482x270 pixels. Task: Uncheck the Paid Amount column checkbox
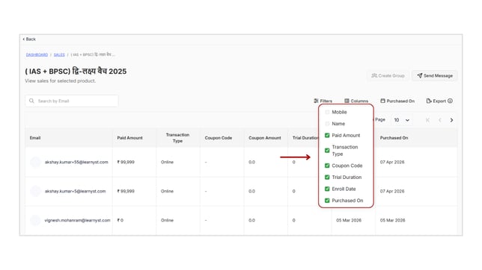[x=327, y=136]
